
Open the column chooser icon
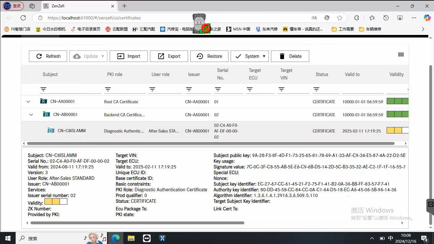point(401,55)
